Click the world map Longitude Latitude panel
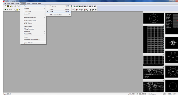The image size is (178, 95). 154,74
